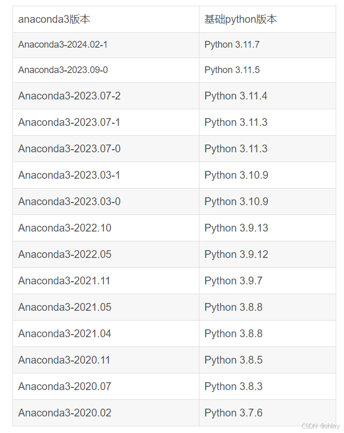
Task: Select the Python 3.7.6 cell
Action: tap(267, 413)
